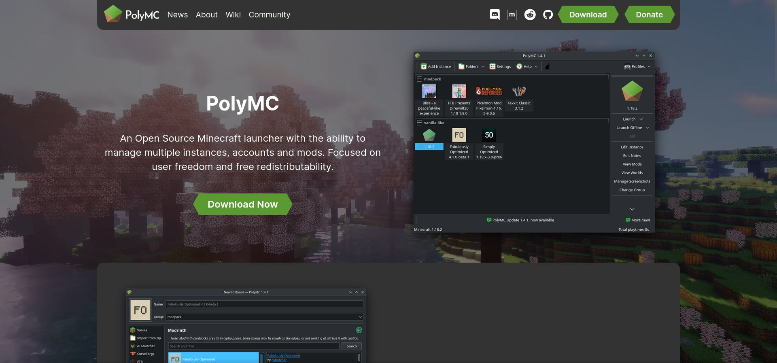Click Change Group in side panel
The image size is (777, 363).
[632, 190]
